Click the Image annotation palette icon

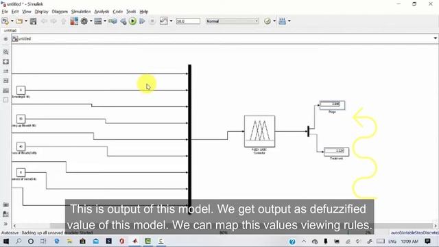[x=5, y=91]
